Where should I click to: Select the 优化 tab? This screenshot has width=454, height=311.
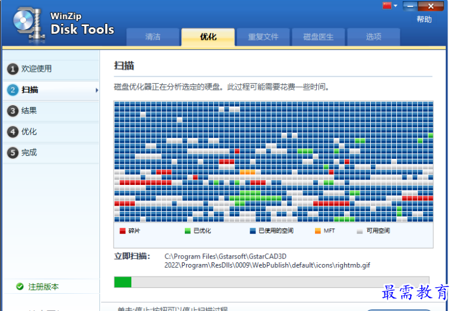coord(208,37)
